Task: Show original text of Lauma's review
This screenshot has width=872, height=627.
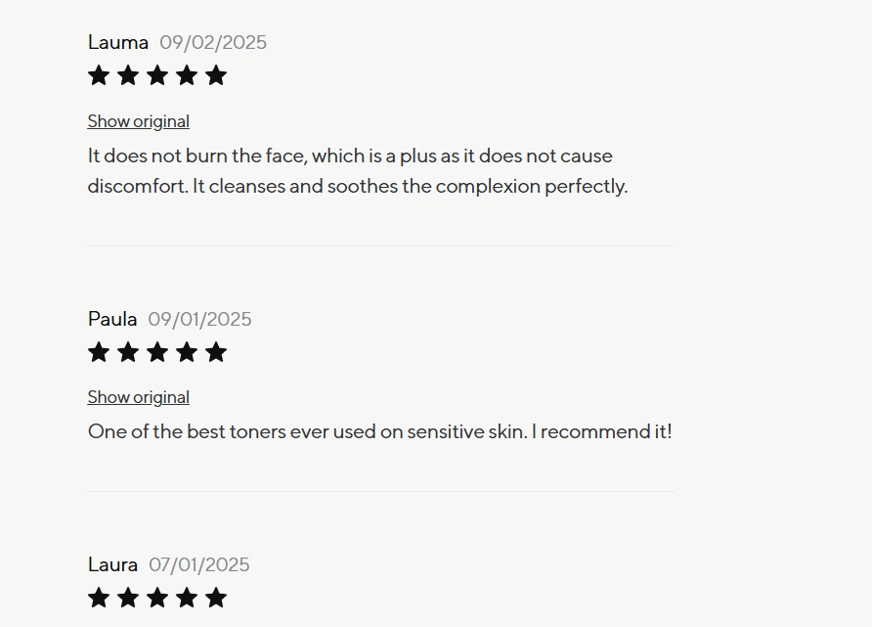Action: (139, 121)
